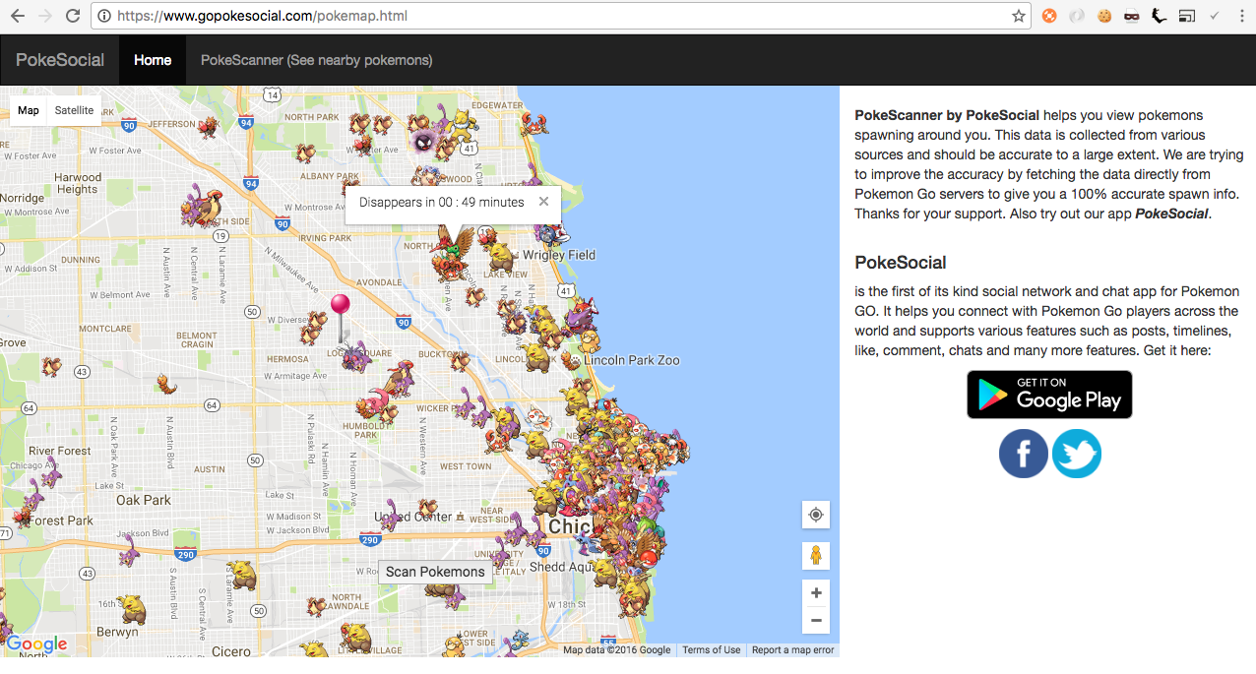Bookmark the page with the star icon
The height and width of the screenshot is (674, 1256).
1018,16
